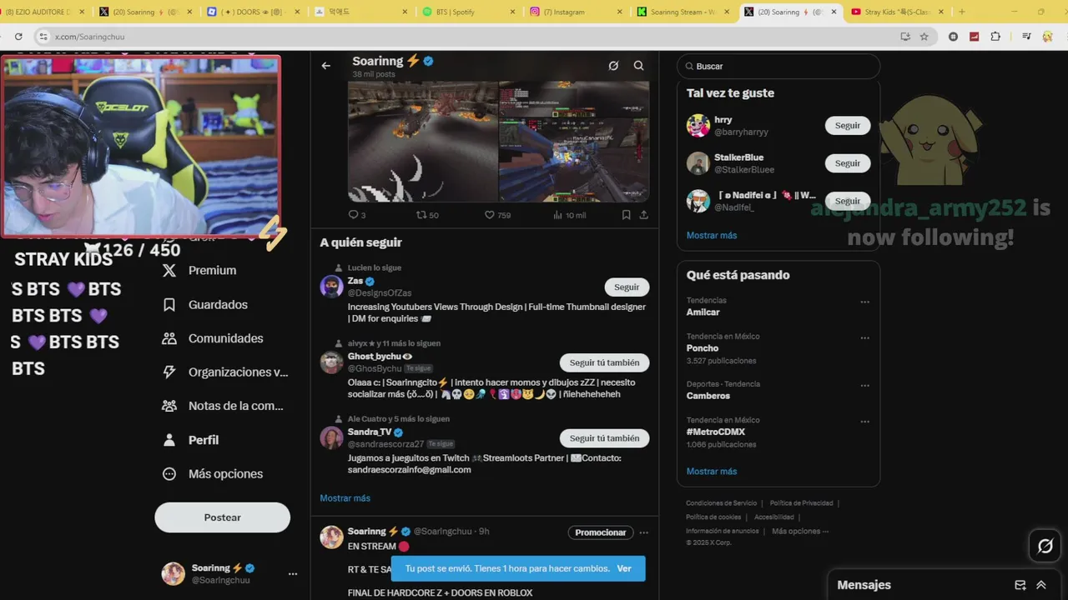Switch to BTS | Spotify tab
Image resolution: width=1068 pixels, height=600 pixels.
467,12
